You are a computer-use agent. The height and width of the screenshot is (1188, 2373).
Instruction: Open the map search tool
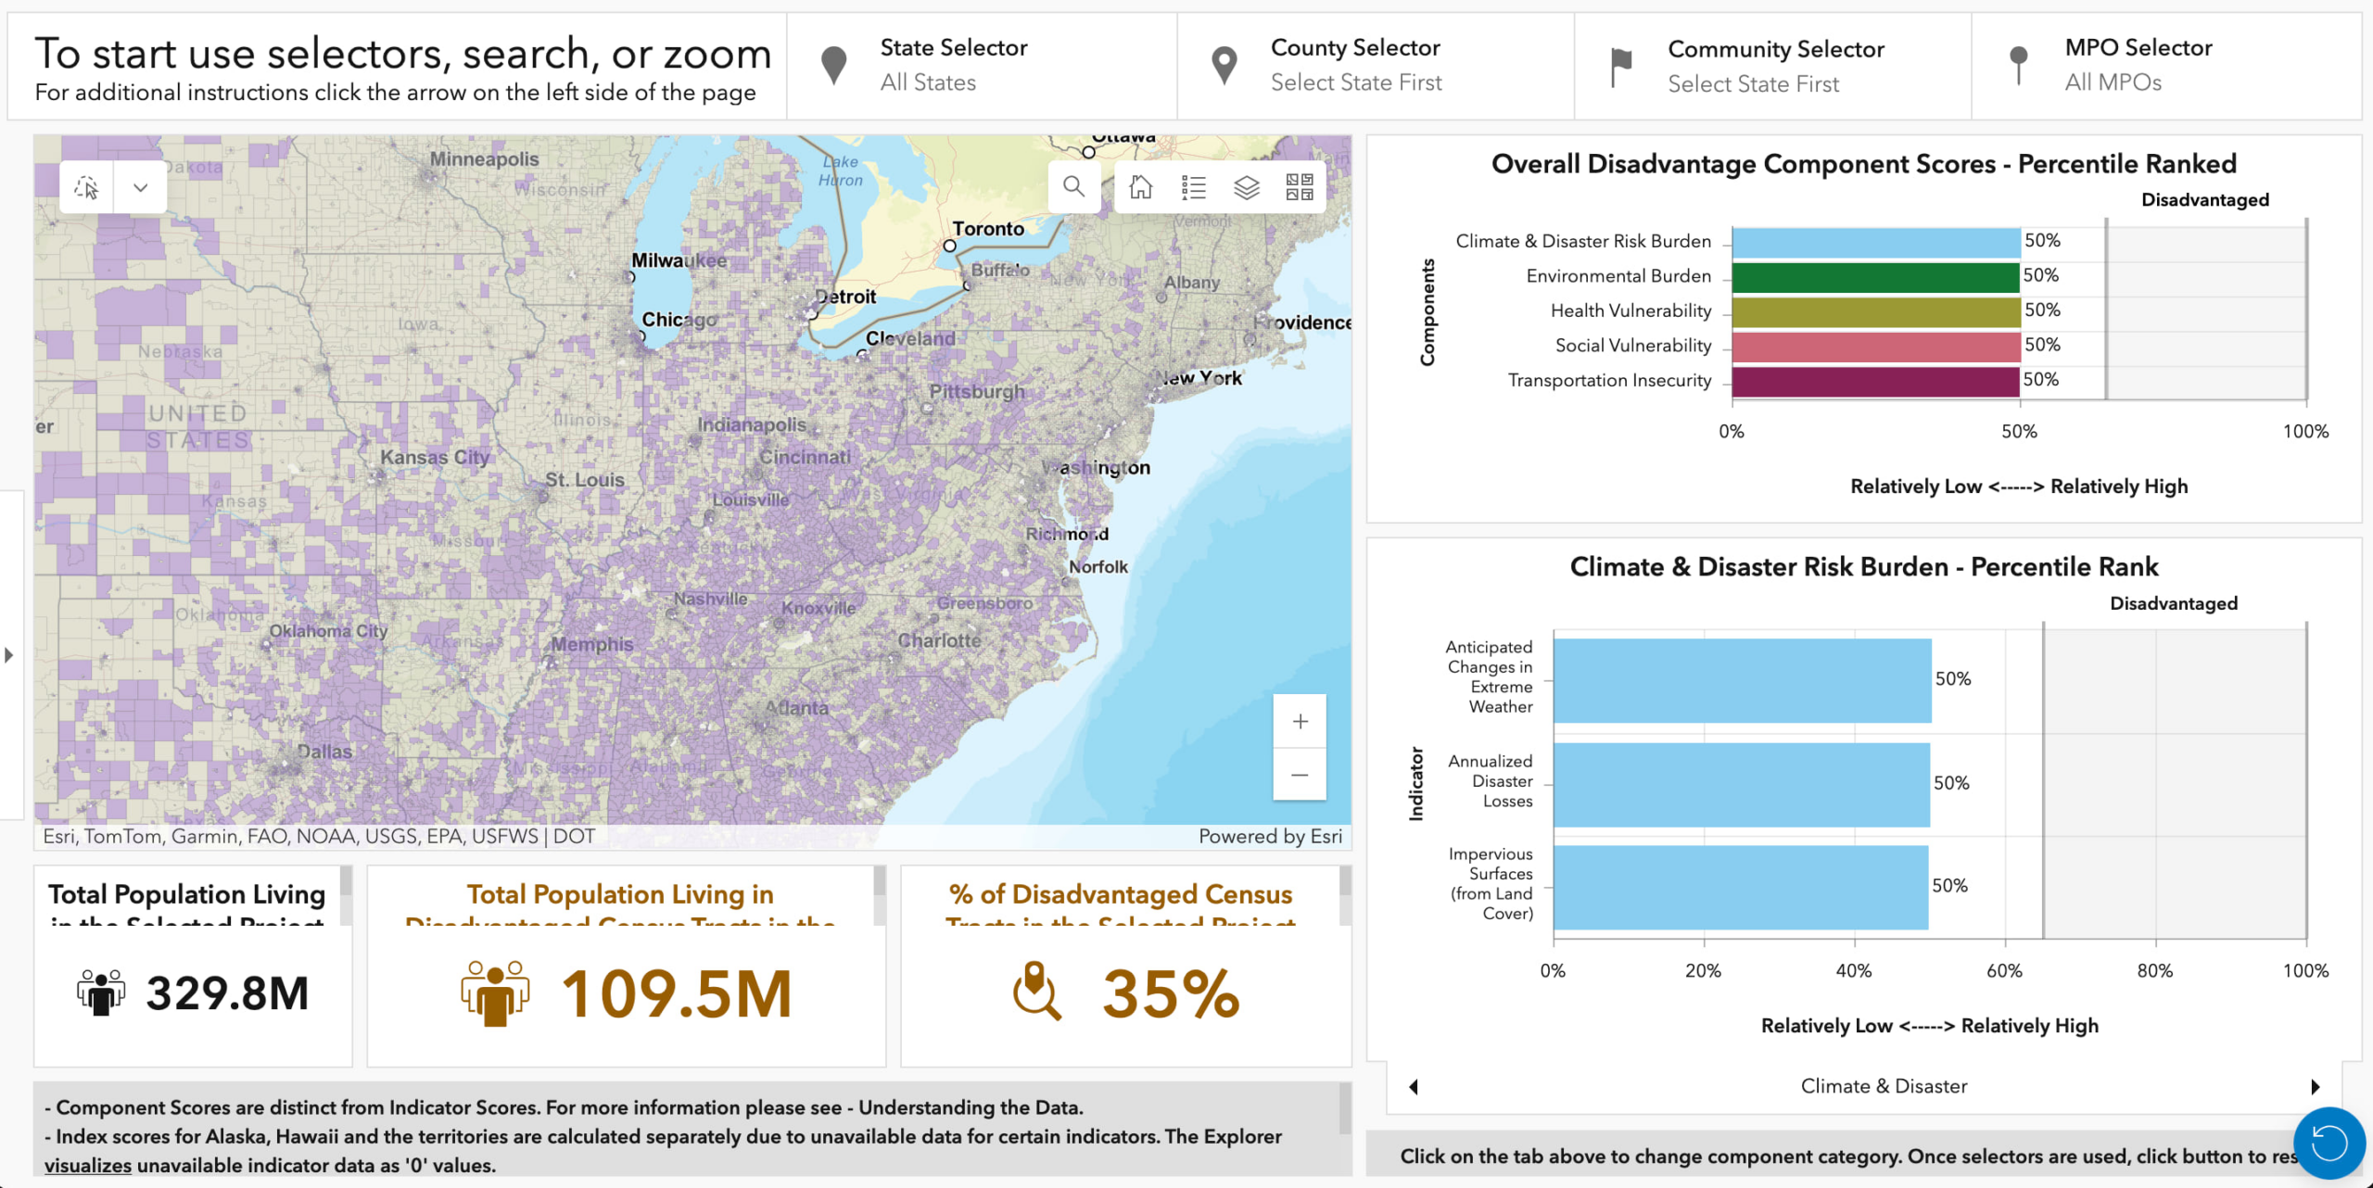click(1075, 186)
